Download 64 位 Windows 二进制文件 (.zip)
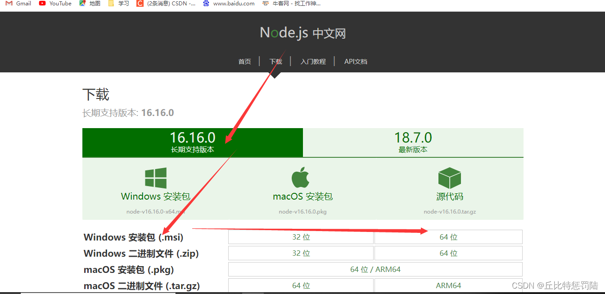Screen dimensions: 605x294 (x=448, y=253)
